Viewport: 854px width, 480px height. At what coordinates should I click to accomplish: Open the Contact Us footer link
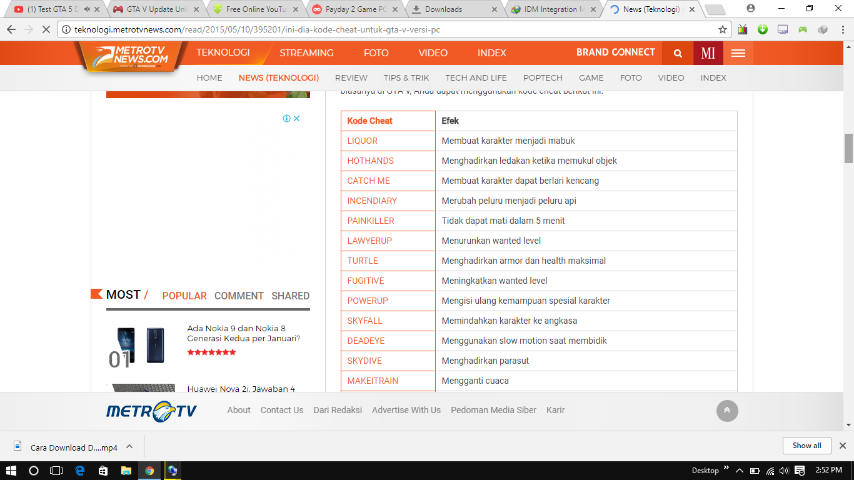[282, 410]
